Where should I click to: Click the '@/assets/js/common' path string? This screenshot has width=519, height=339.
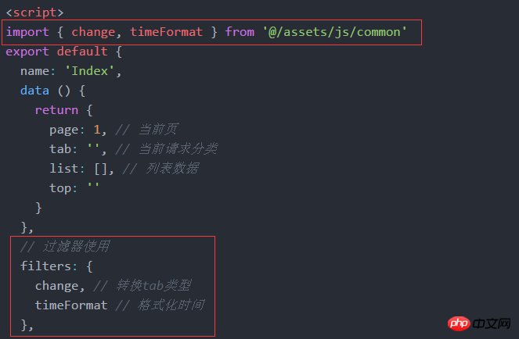tap(334, 32)
